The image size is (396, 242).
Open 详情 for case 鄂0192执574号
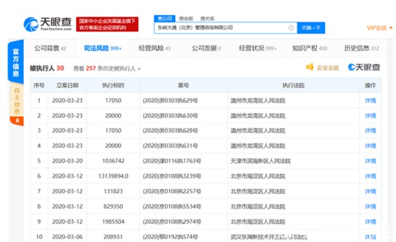370,237
